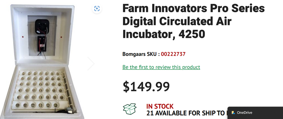Click the red IN STOCK status text

(160, 106)
